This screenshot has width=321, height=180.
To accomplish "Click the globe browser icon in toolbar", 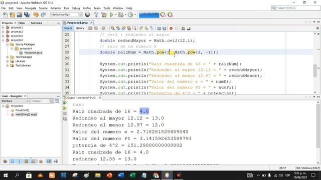I will tap(87, 14).
